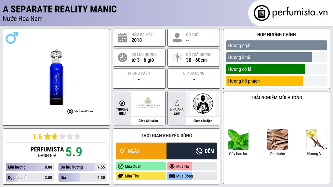
Task: Click the 2018 release year value
Action: (x=137, y=40)
